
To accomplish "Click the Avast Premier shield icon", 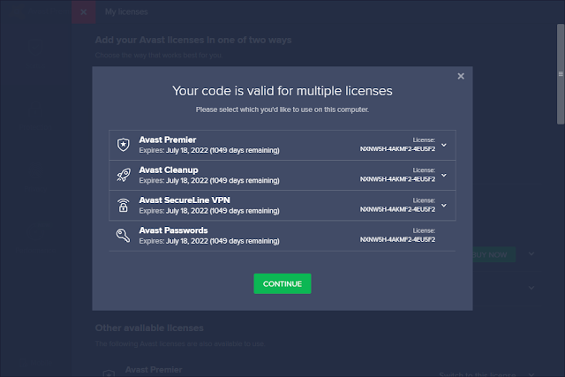I will coord(123,145).
